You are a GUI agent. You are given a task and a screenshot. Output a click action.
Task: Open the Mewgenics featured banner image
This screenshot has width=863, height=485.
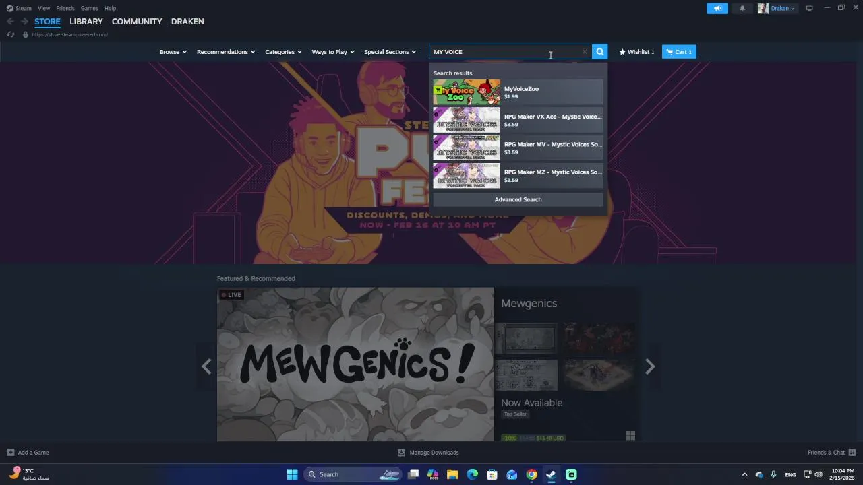point(355,364)
